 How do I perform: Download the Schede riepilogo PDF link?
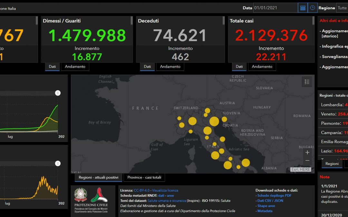pos(274,195)
